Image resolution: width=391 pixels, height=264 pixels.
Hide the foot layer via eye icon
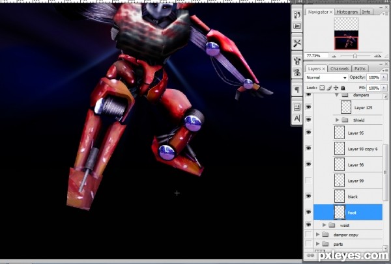pyautogui.click(x=309, y=212)
